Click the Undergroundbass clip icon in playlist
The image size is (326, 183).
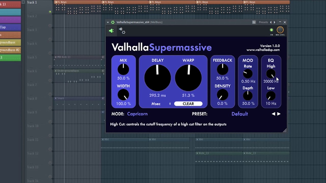[x=56, y=71]
